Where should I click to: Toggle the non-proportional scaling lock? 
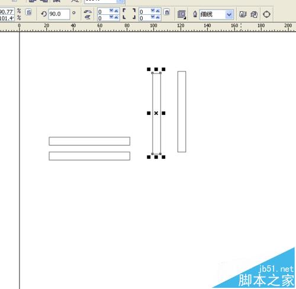(28, 12)
